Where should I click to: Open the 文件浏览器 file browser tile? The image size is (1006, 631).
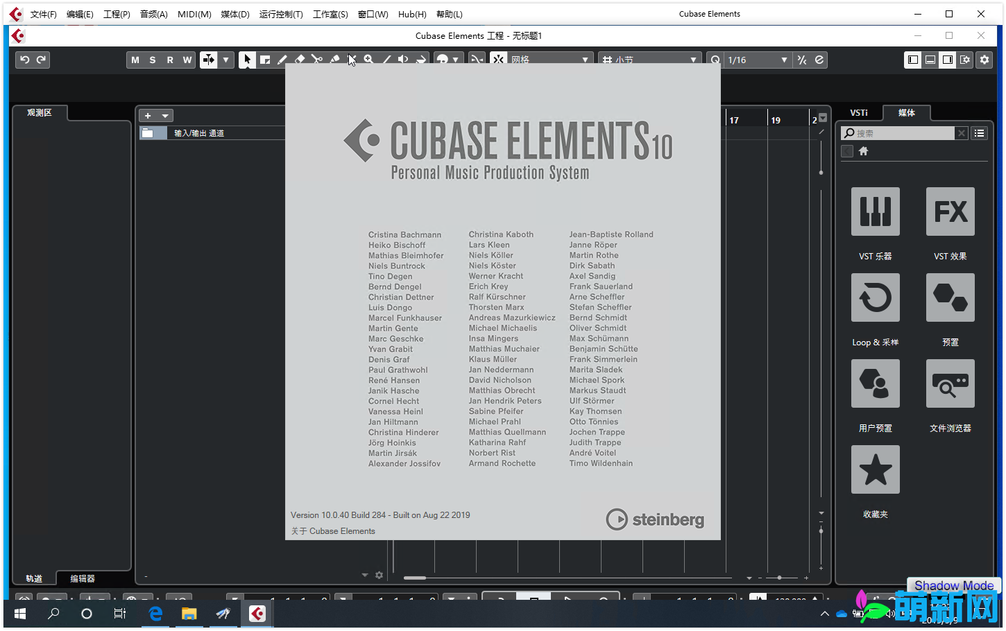[950, 383]
